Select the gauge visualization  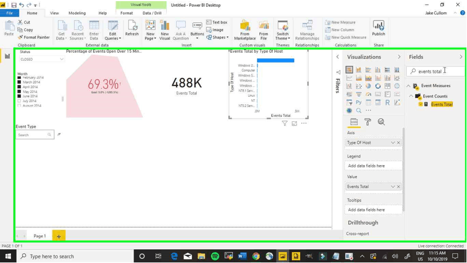368,95
